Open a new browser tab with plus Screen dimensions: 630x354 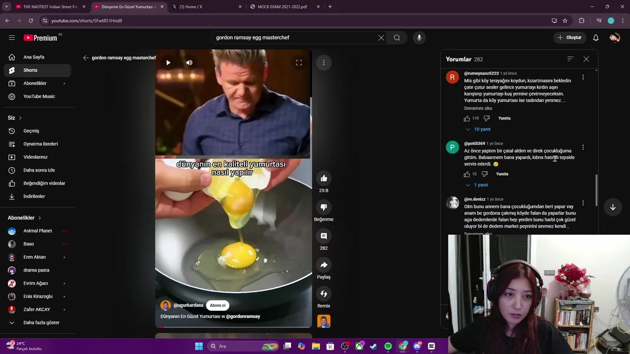point(330,7)
